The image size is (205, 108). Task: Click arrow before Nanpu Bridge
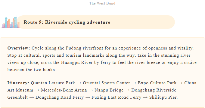pyautogui.click(x=91, y=90)
